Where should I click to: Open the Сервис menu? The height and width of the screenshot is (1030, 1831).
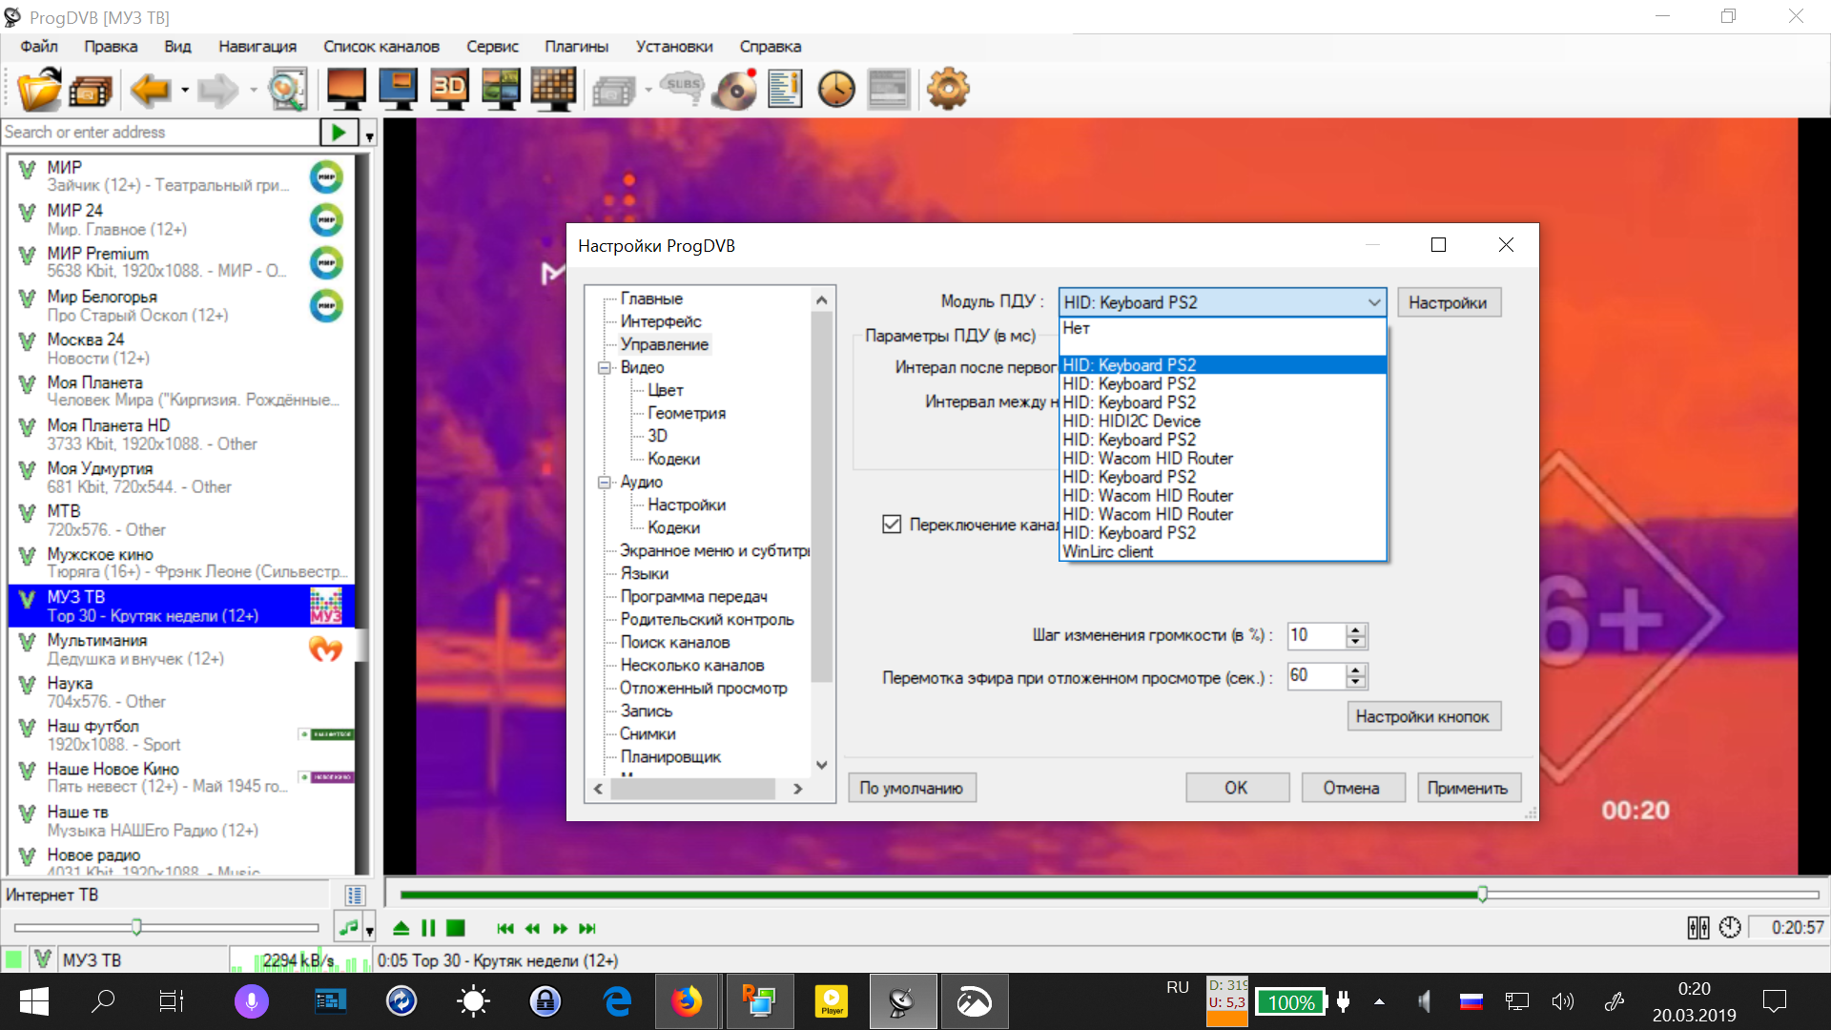click(492, 47)
